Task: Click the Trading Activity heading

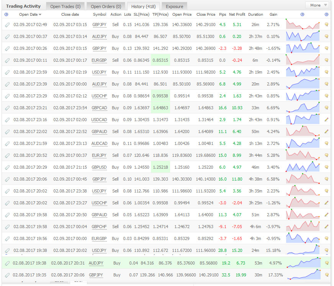Action: pyautogui.click(x=23, y=6)
